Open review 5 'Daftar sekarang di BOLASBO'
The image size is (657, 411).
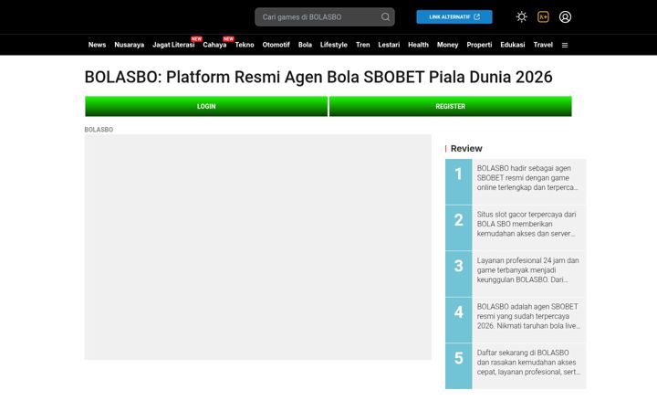click(516, 366)
